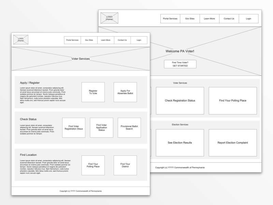Click the LOGO (Home) placeholder on the Voter Services page
Image resolution: width=273 pixels, height=205 pixels.
[x=20, y=40]
